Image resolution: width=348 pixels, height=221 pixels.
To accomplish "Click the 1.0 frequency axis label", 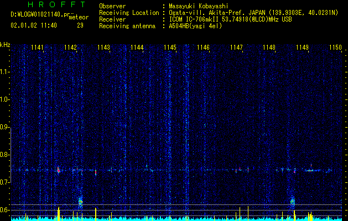I will (4, 99).
